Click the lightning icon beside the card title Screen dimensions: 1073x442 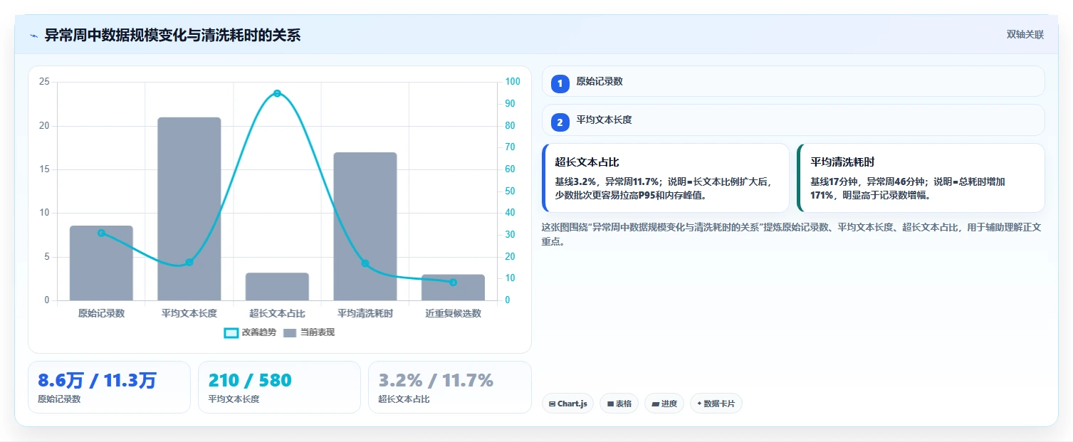(33, 35)
